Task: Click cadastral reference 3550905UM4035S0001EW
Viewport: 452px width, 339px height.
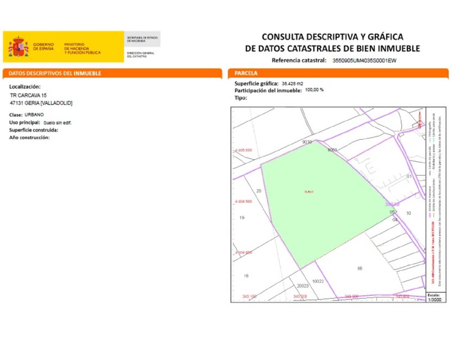Action: pos(364,61)
